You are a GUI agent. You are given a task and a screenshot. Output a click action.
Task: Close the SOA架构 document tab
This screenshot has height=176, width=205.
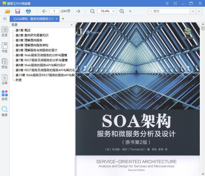(56, 19)
